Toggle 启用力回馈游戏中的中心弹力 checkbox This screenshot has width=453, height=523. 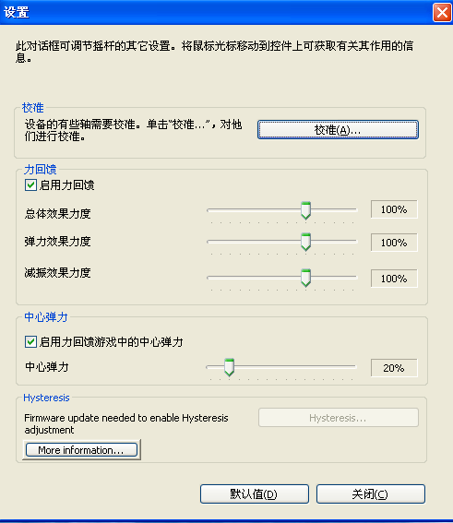pos(30,342)
